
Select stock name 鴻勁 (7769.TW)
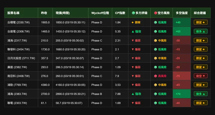(x=17, y=85)
